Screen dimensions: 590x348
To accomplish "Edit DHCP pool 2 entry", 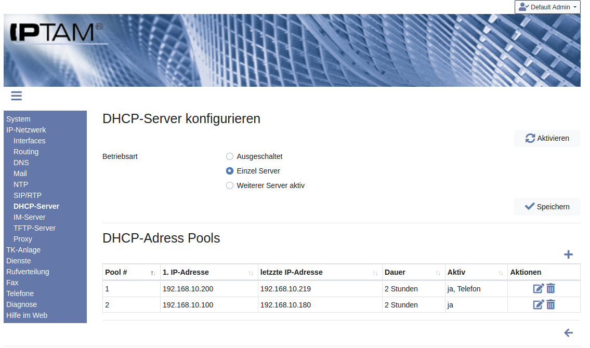I will 539,305.
